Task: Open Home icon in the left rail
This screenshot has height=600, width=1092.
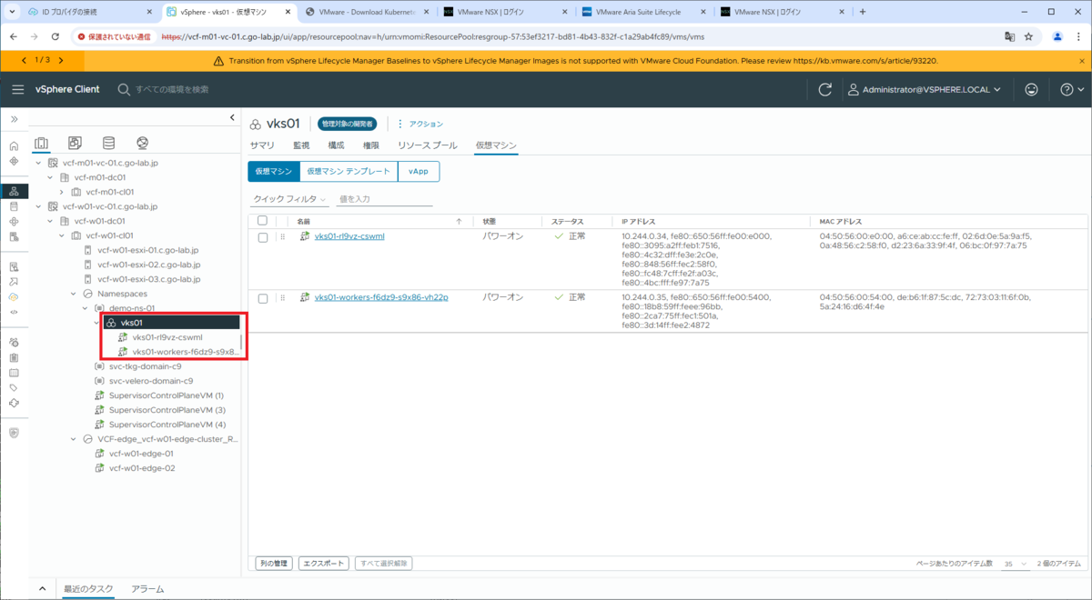Action: [x=14, y=145]
